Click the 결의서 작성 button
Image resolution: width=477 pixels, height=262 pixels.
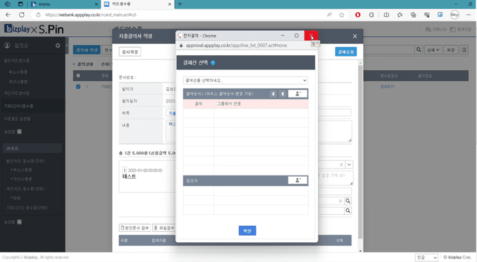[87, 50]
